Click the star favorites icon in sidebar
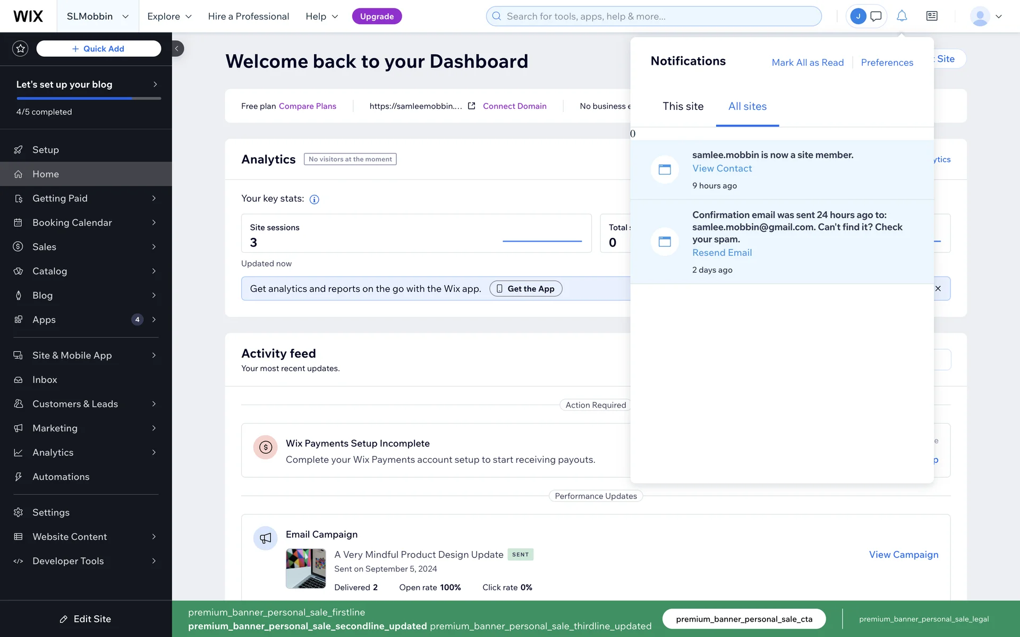 (x=20, y=48)
